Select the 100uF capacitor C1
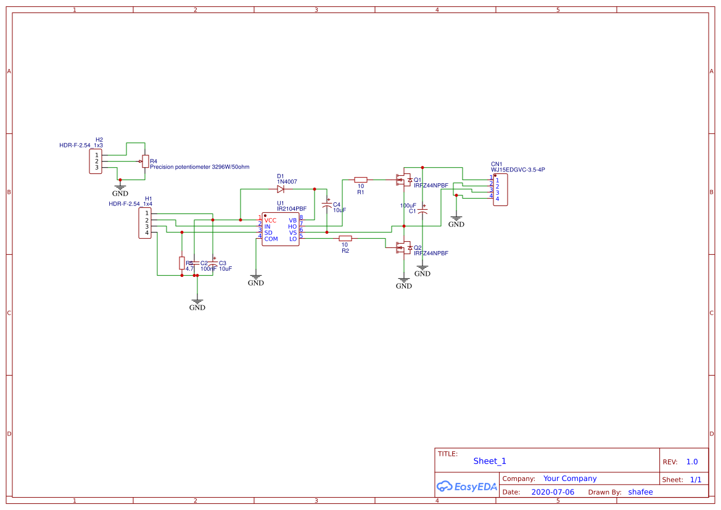The height and width of the screenshot is (510, 721). 422,211
